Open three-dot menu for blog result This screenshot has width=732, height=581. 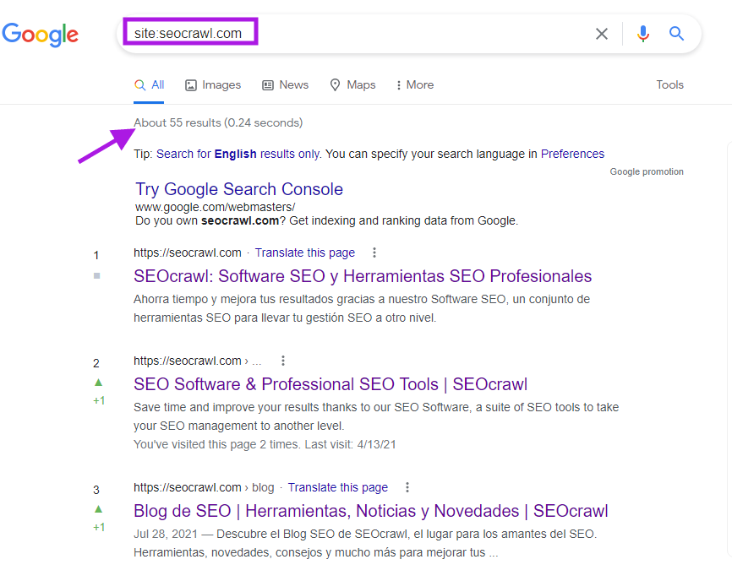[407, 487]
